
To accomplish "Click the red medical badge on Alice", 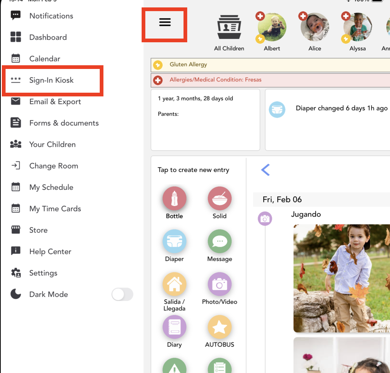I will (303, 16).
